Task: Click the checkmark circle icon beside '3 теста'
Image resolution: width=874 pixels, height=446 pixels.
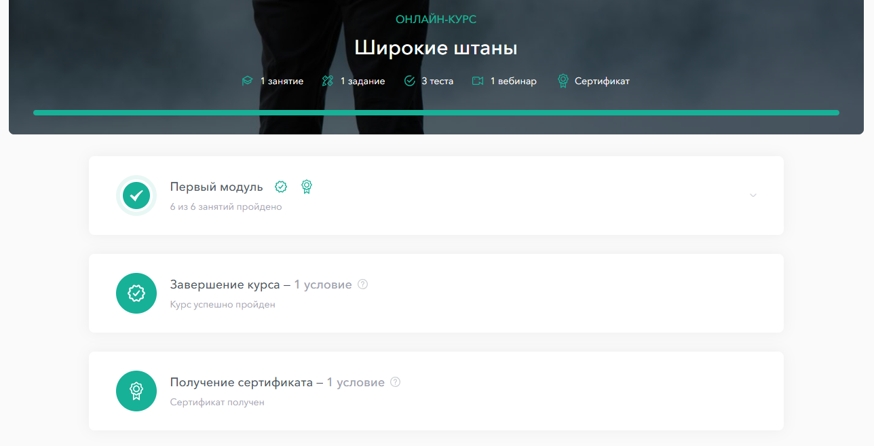Action: pos(409,81)
